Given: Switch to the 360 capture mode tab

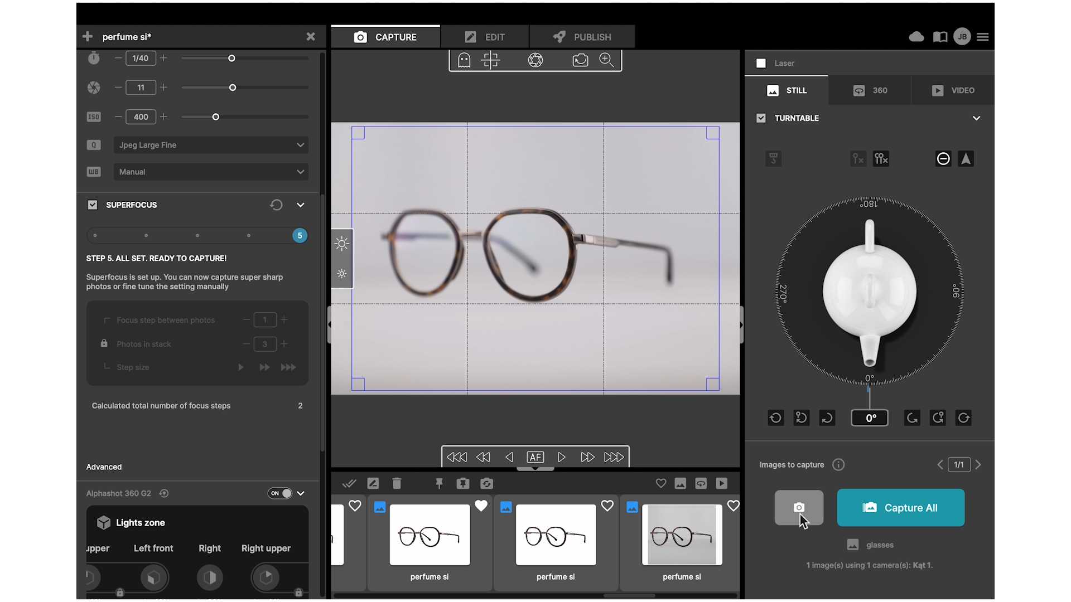Looking at the screenshot, I should (x=870, y=90).
